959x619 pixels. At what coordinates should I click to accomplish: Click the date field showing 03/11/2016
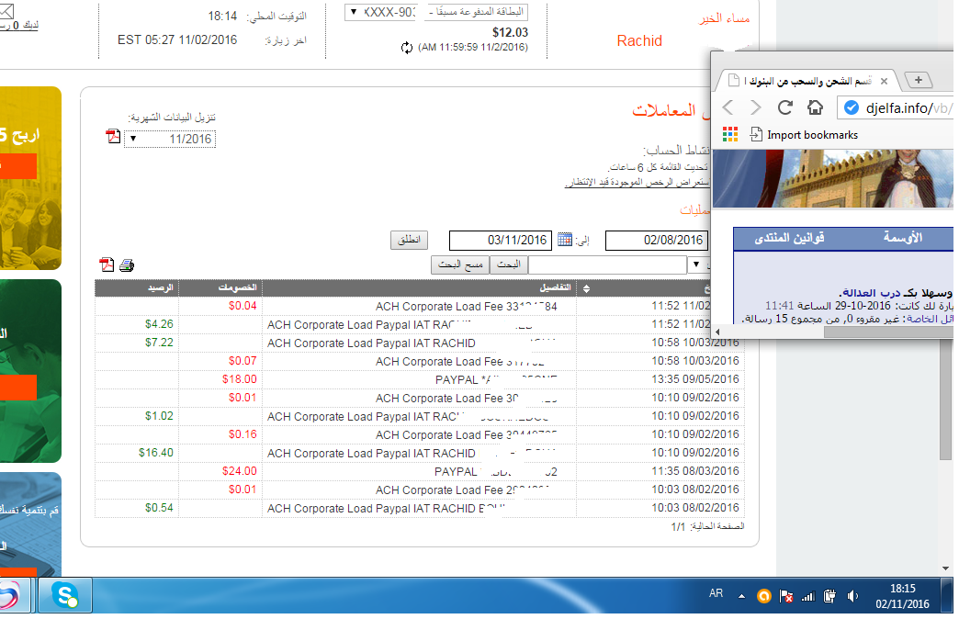pyautogui.click(x=501, y=241)
